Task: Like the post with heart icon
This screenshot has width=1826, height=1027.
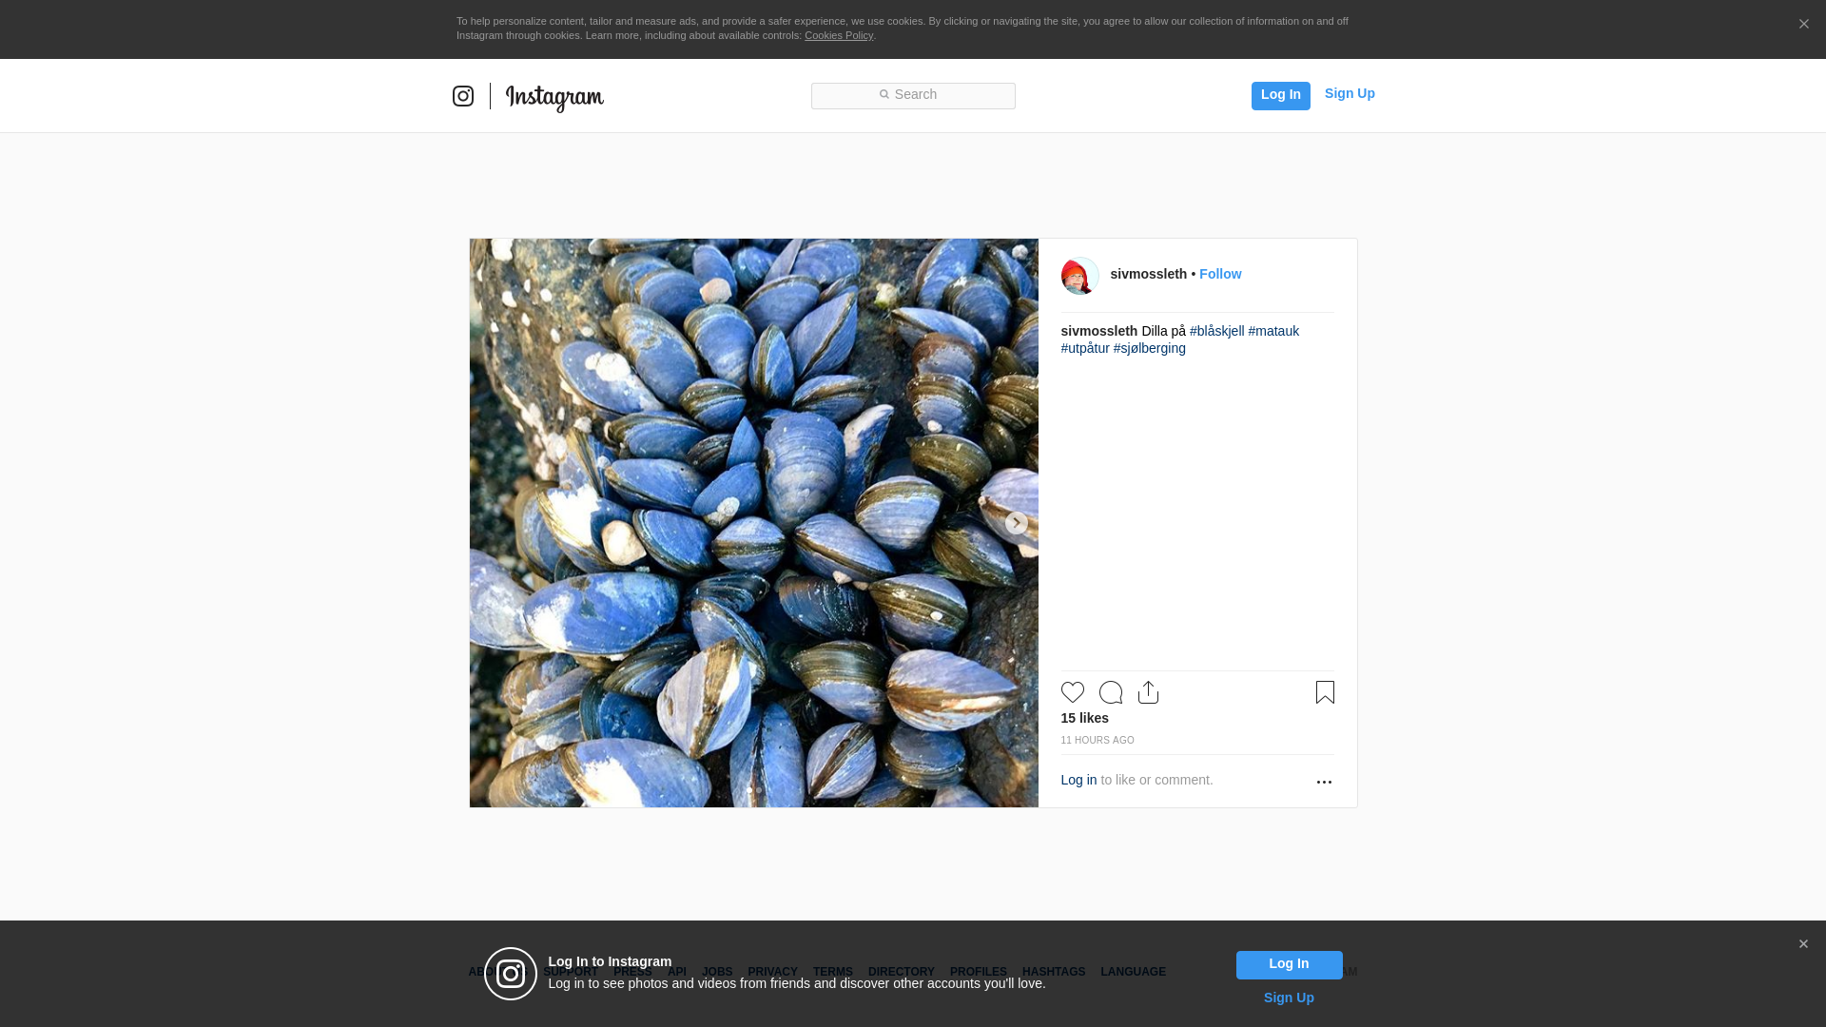Action: pyautogui.click(x=1072, y=692)
